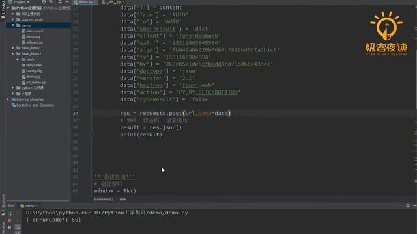Click the window = Tk() line
This screenshot has width=417, height=234.
(x=115, y=191)
